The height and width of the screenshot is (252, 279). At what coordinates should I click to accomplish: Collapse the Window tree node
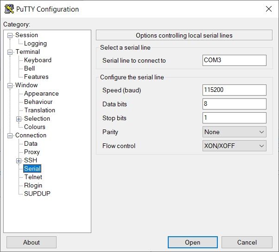pos(10,85)
